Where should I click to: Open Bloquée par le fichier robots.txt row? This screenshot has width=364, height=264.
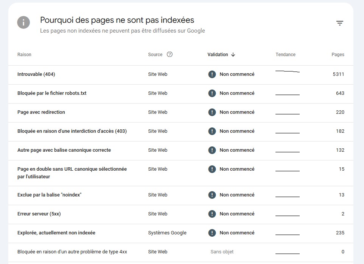click(52, 93)
